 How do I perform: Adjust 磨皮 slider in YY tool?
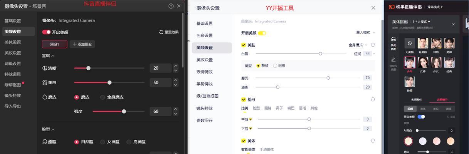click(x=308, y=78)
